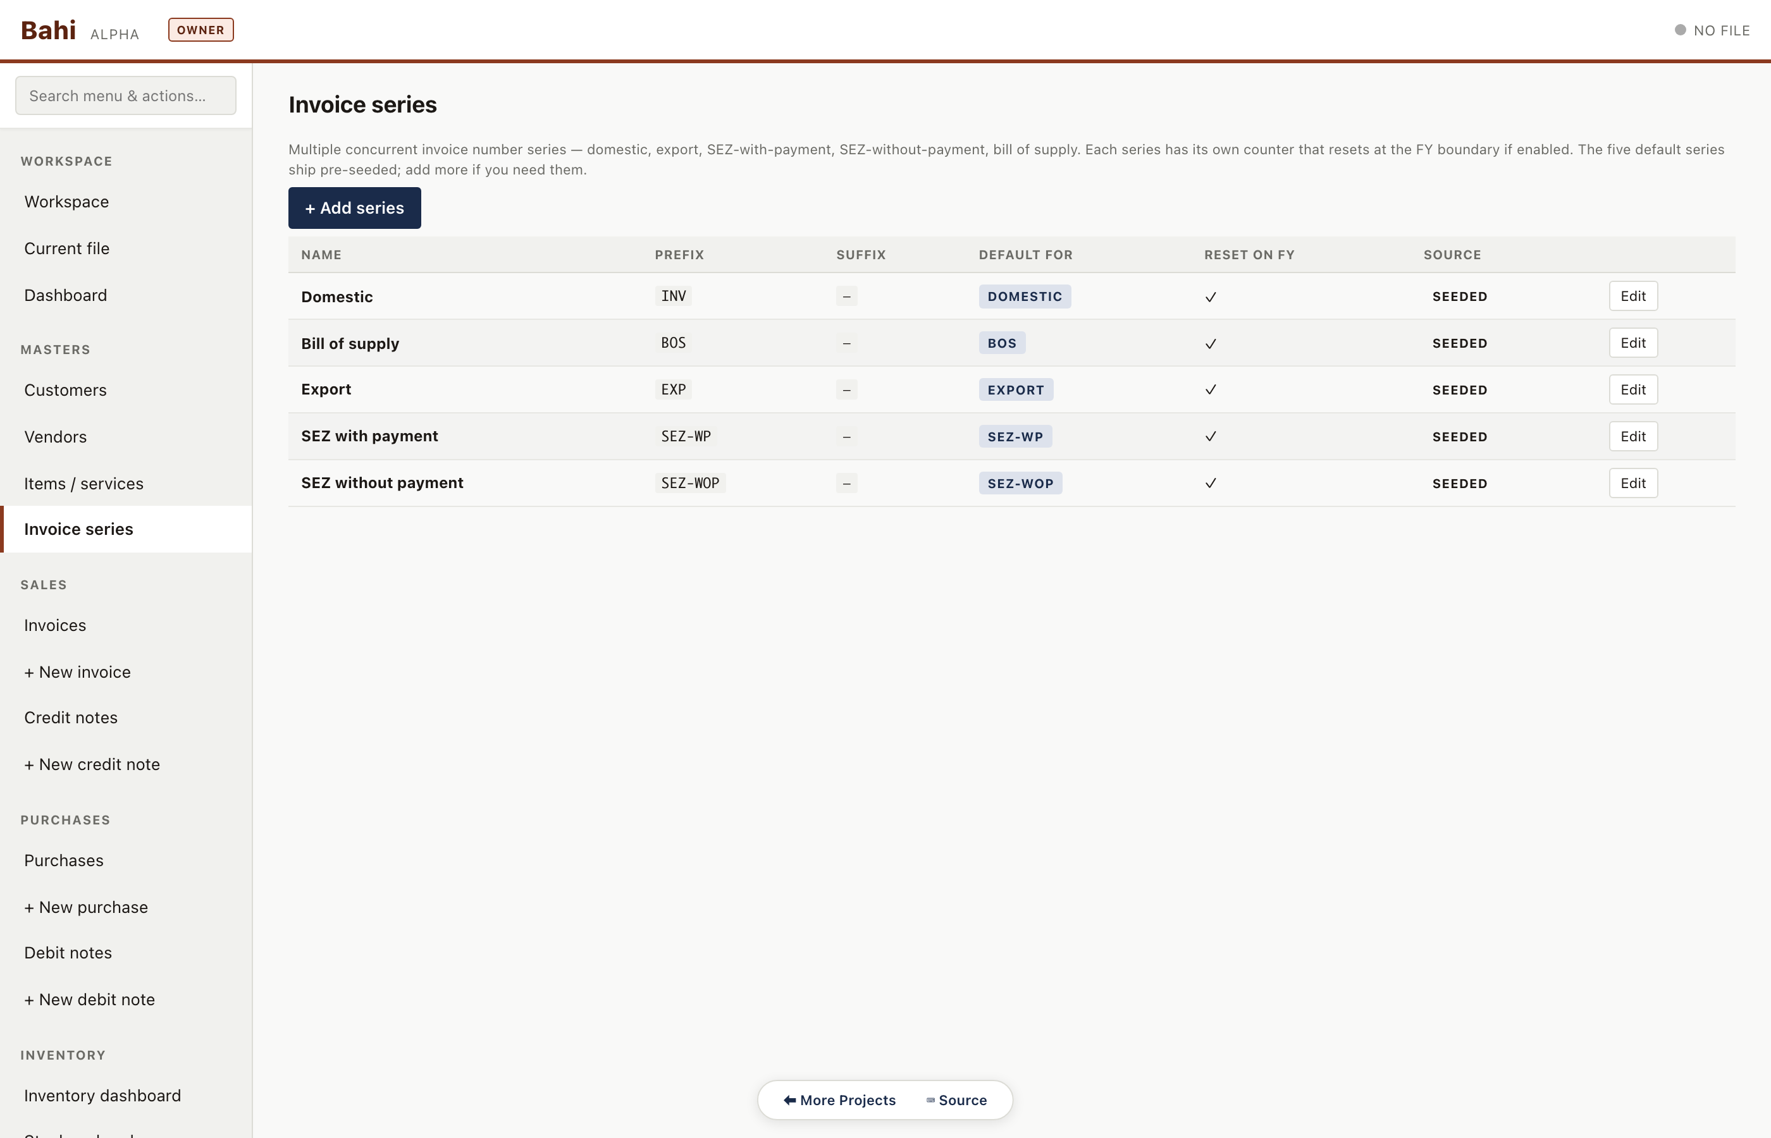Select the OWNER badge next to the logo

(x=201, y=30)
